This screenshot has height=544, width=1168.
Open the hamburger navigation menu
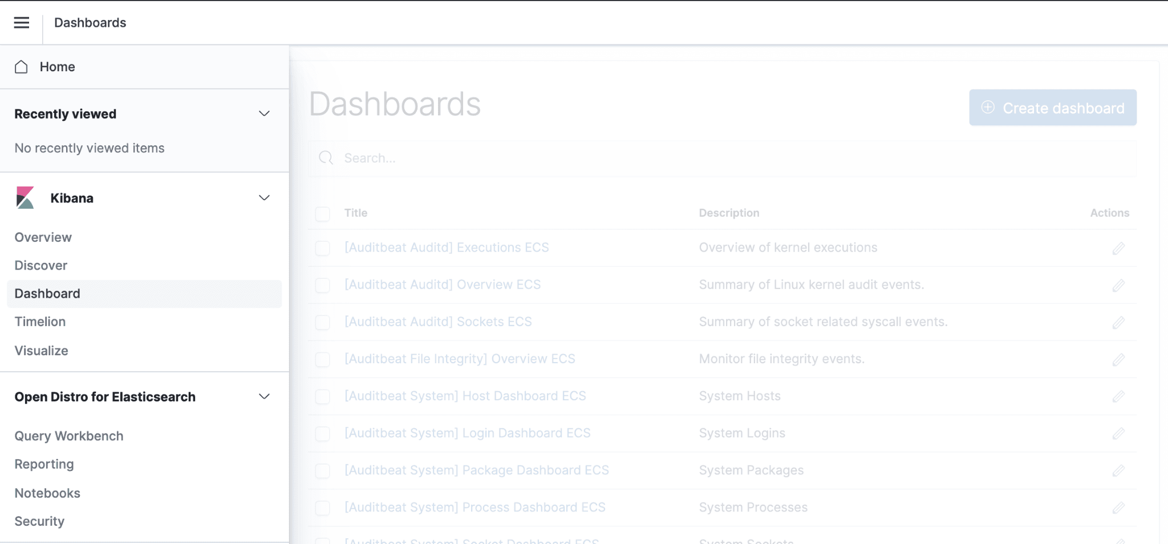pos(21,22)
